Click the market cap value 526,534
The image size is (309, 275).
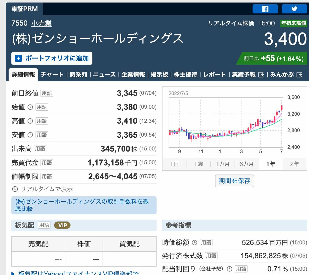click(255, 242)
